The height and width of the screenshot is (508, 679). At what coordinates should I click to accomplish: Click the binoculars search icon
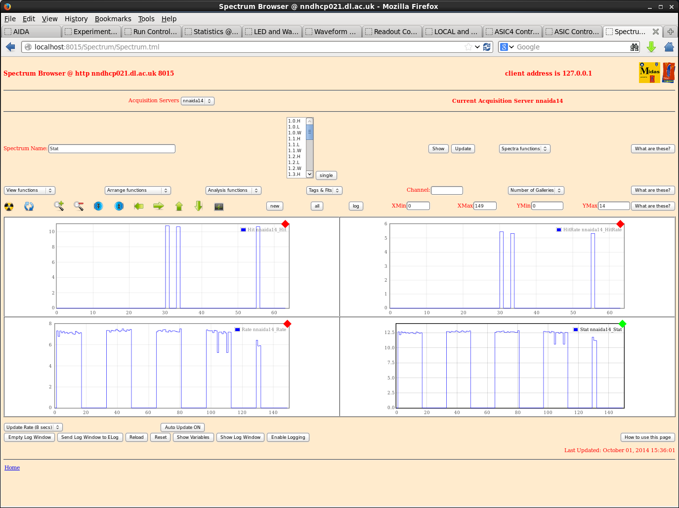[x=635, y=47]
